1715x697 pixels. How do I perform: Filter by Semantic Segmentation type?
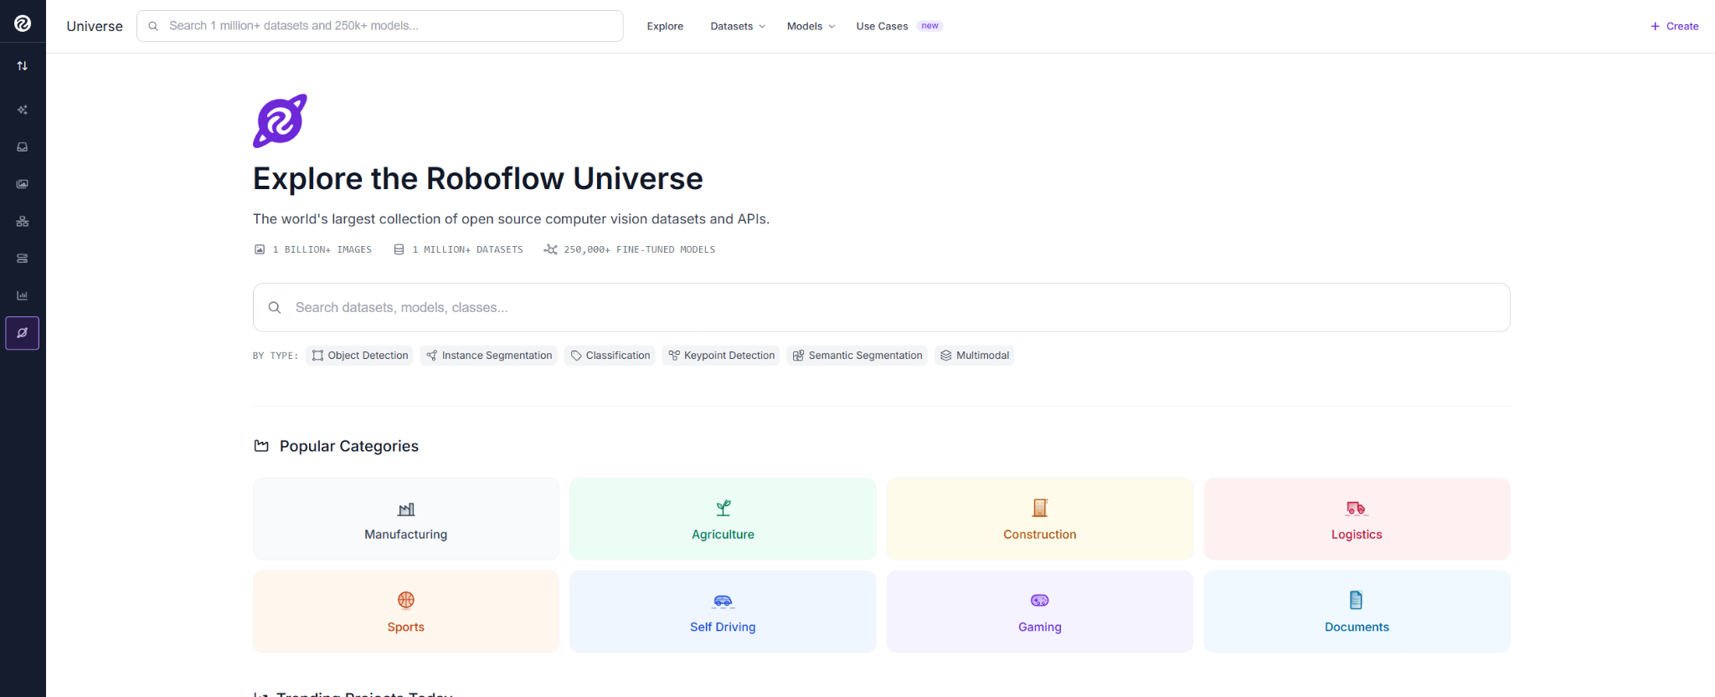point(857,356)
